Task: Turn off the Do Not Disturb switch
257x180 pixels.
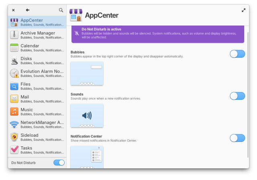Action: click(x=59, y=163)
